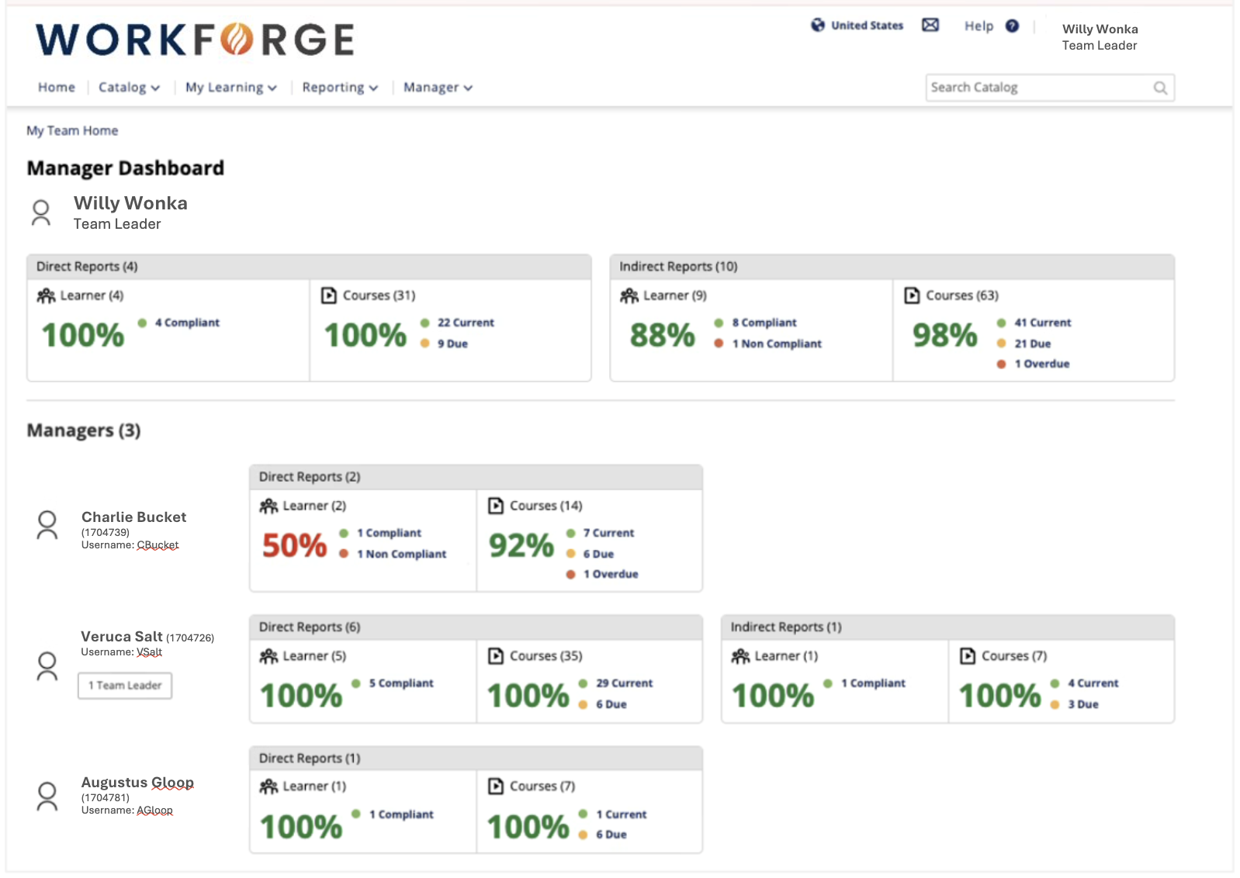This screenshot has height=878, width=1240.
Task: Click the mail envelope icon in header
Action: click(930, 26)
